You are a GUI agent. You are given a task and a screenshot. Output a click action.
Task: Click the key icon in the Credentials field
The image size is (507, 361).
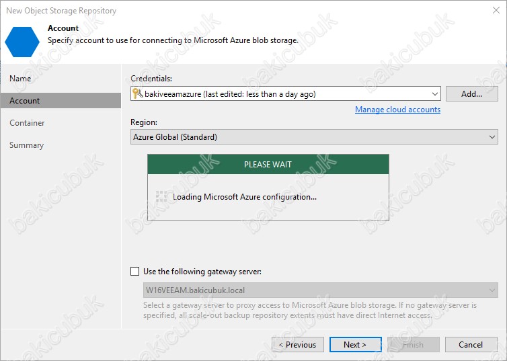(137, 94)
